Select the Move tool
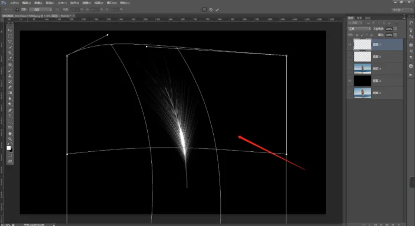Screen dimensions: 415x226 click(10, 30)
